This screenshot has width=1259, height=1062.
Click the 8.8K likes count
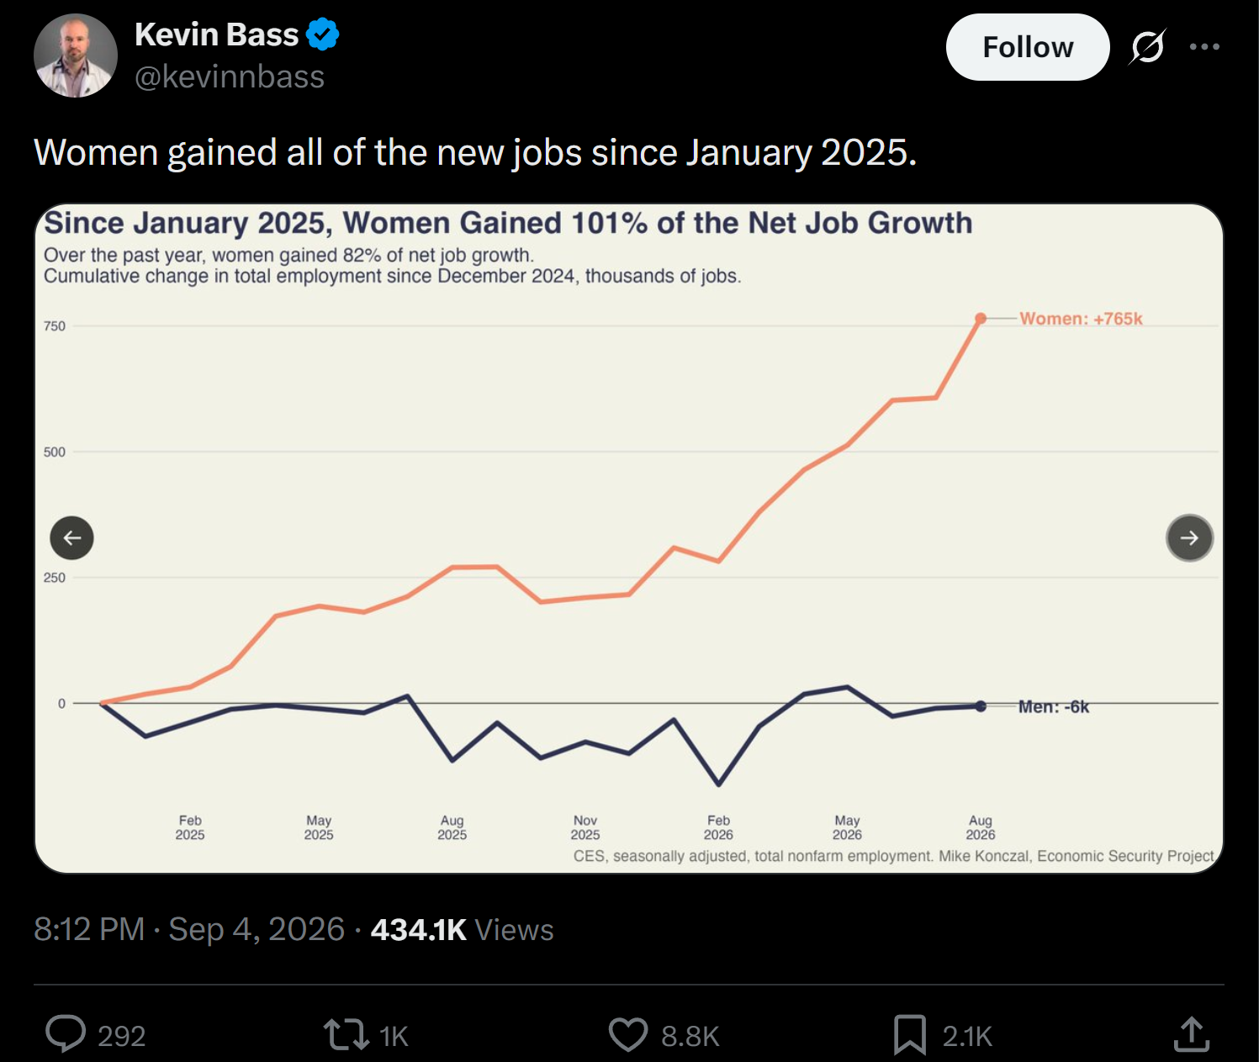[690, 1036]
